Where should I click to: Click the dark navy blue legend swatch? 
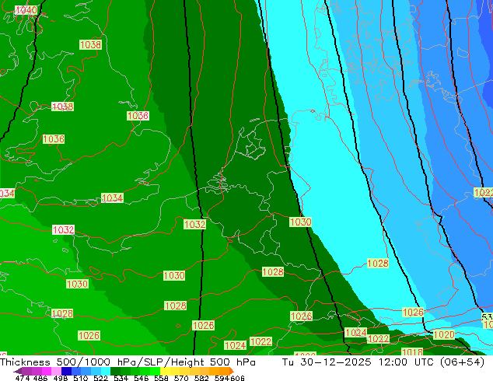click(x=66, y=371)
